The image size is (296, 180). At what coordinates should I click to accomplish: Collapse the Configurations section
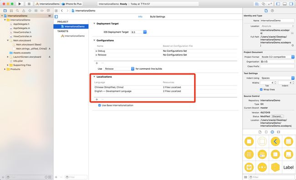pyautogui.click(x=94, y=40)
